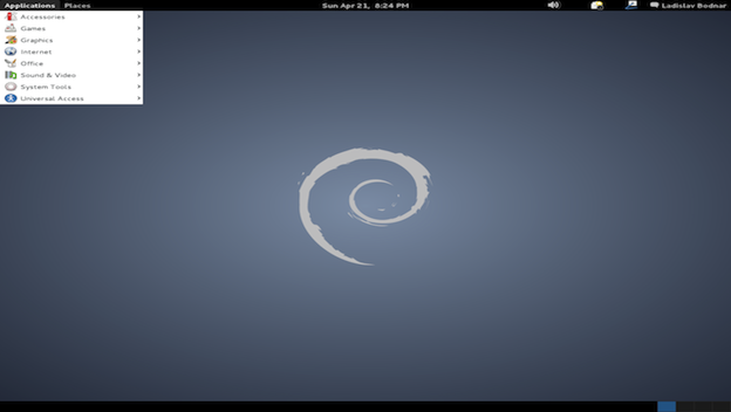Expand the Internet submenu arrow

pyautogui.click(x=138, y=51)
